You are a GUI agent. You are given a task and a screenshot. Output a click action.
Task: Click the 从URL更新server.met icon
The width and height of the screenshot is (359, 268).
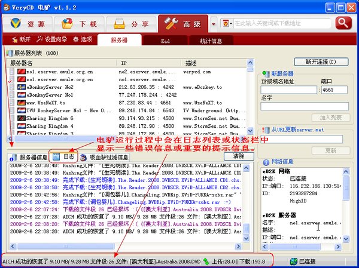pos(266,130)
